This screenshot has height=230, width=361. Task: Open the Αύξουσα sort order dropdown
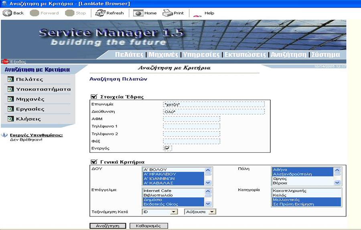point(212,212)
